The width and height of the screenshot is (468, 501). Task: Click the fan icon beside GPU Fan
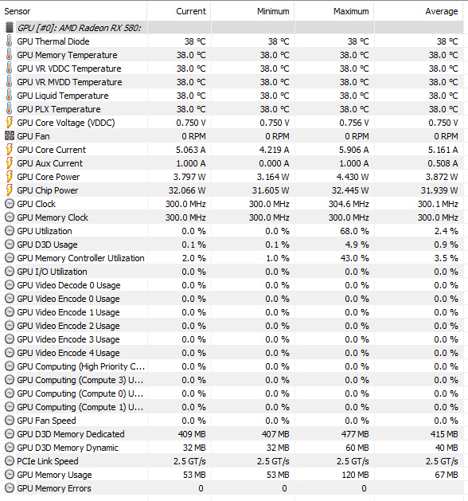[x=10, y=136]
